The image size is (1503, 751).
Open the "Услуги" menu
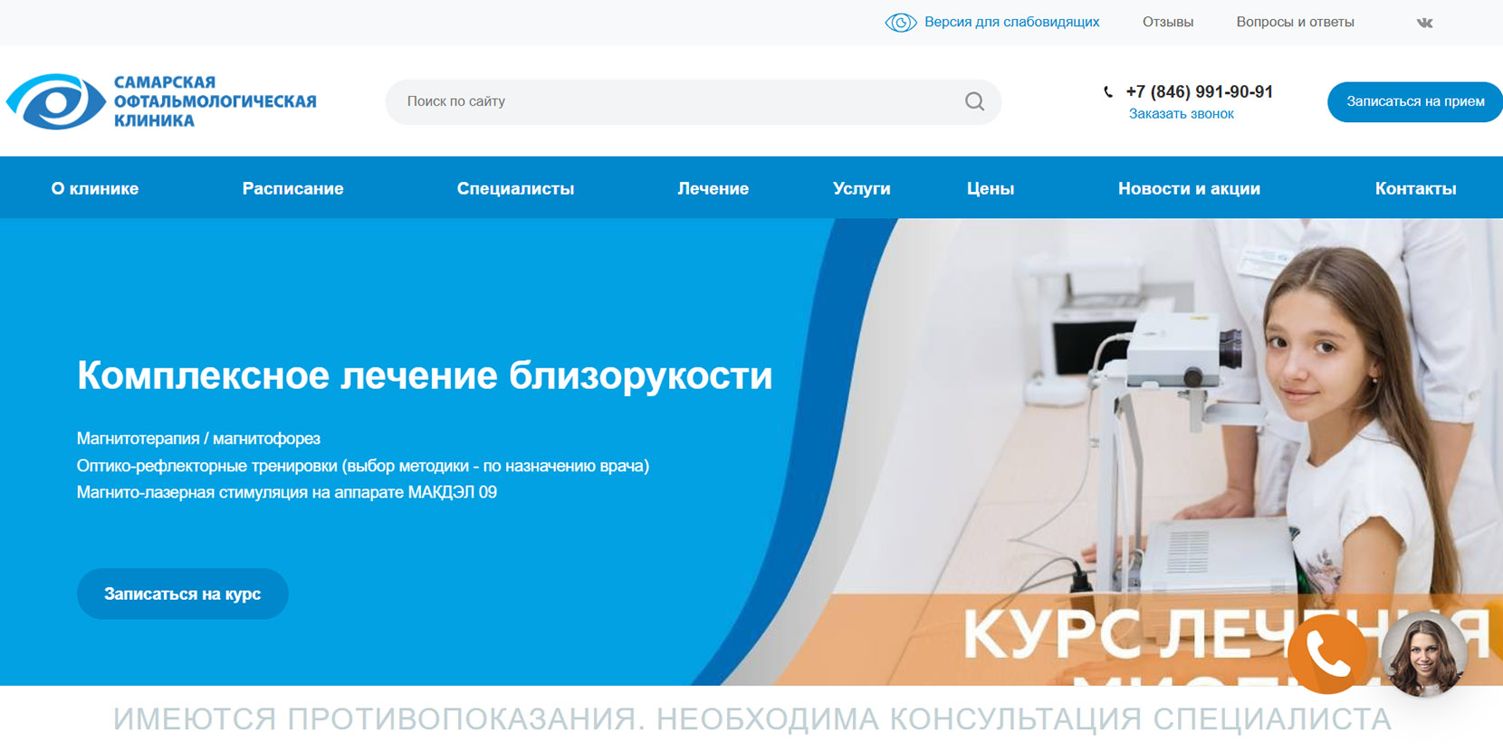coord(861,188)
